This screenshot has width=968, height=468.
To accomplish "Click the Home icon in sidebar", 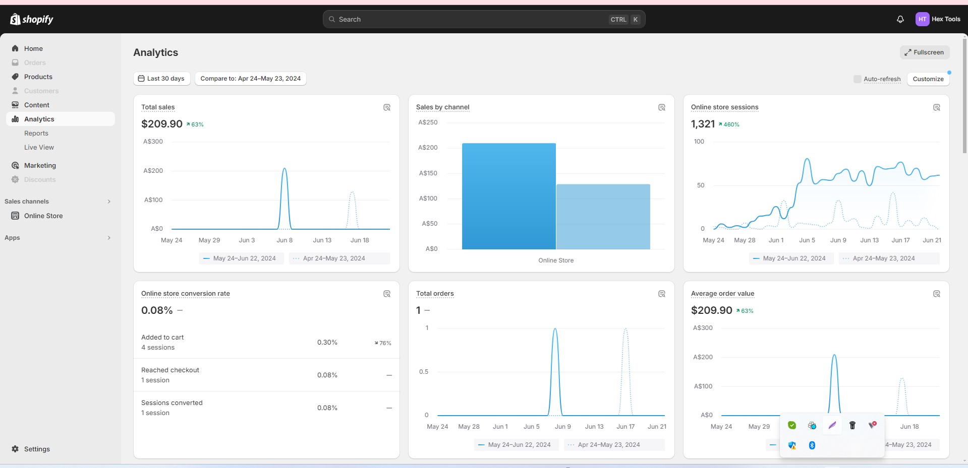I will [15, 48].
